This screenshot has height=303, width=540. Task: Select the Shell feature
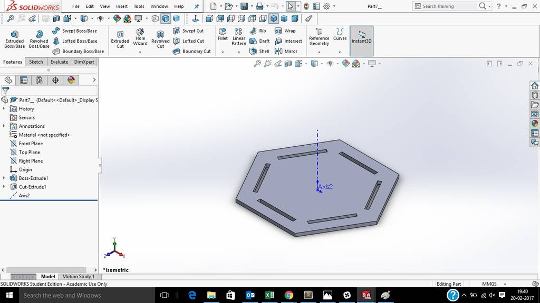(x=259, y=51)
